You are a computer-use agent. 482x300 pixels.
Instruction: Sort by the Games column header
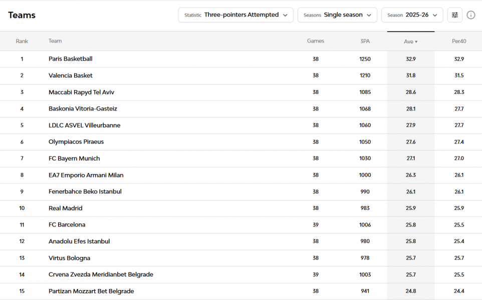(315, 41)
